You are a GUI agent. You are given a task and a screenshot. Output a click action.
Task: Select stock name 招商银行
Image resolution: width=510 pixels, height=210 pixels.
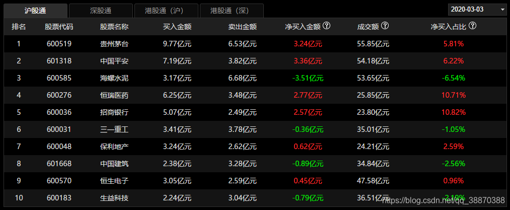tap(114, 112)
